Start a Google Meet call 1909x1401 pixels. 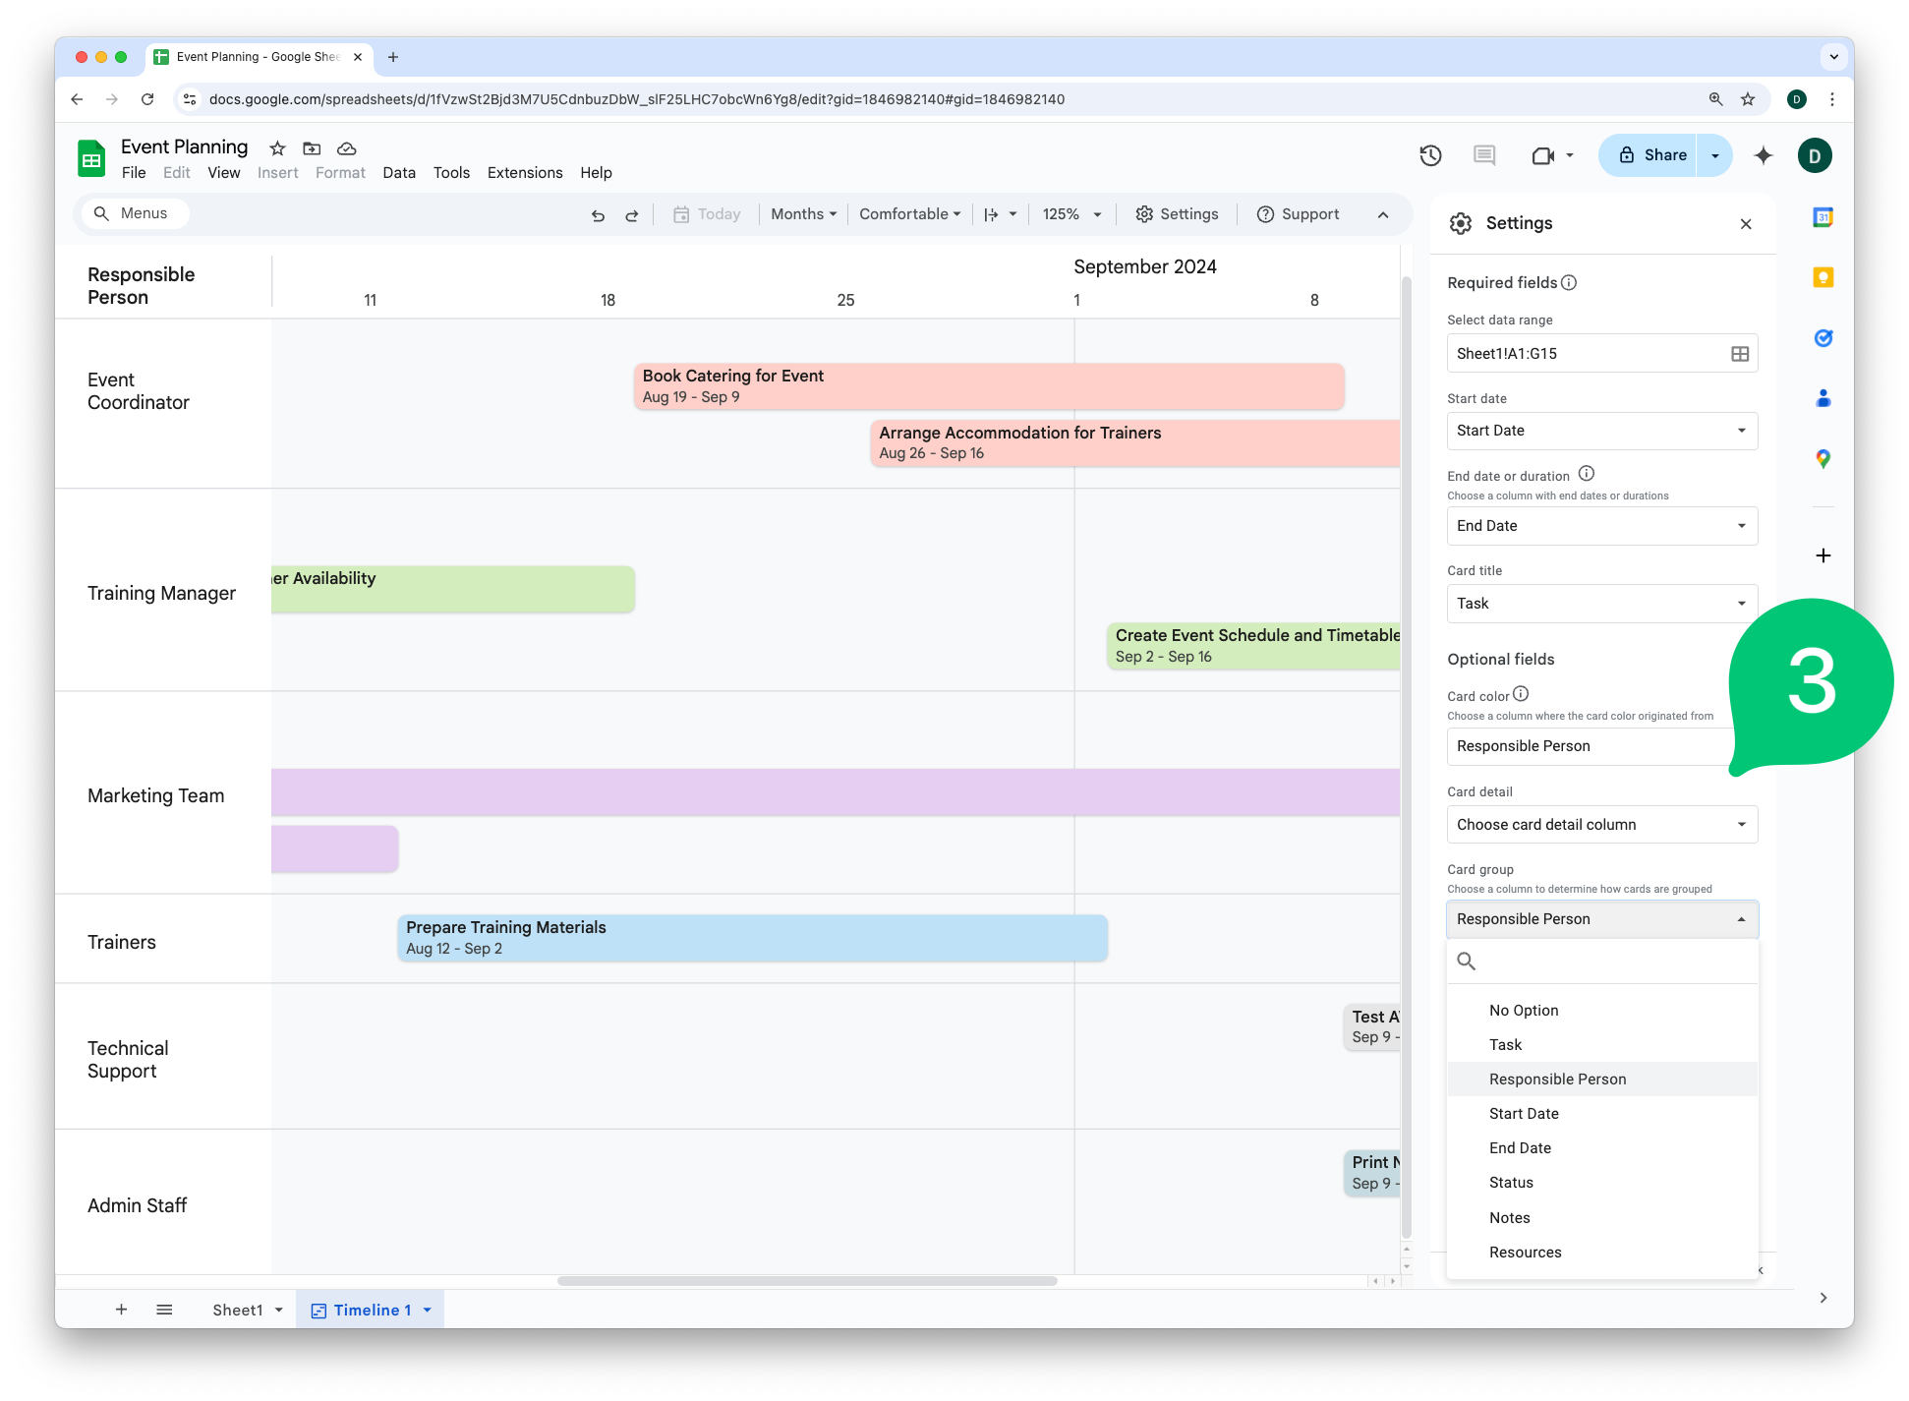pyautogui.click(x=1543, y=155)
